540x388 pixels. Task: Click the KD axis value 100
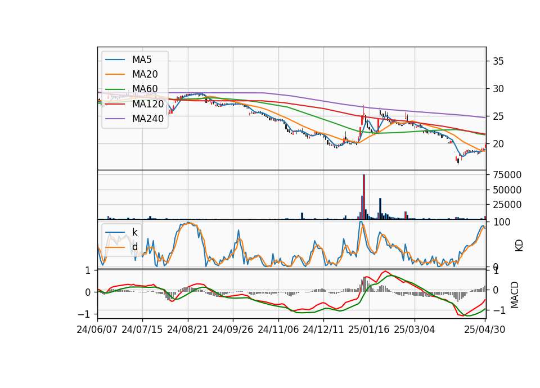point(502,223)
